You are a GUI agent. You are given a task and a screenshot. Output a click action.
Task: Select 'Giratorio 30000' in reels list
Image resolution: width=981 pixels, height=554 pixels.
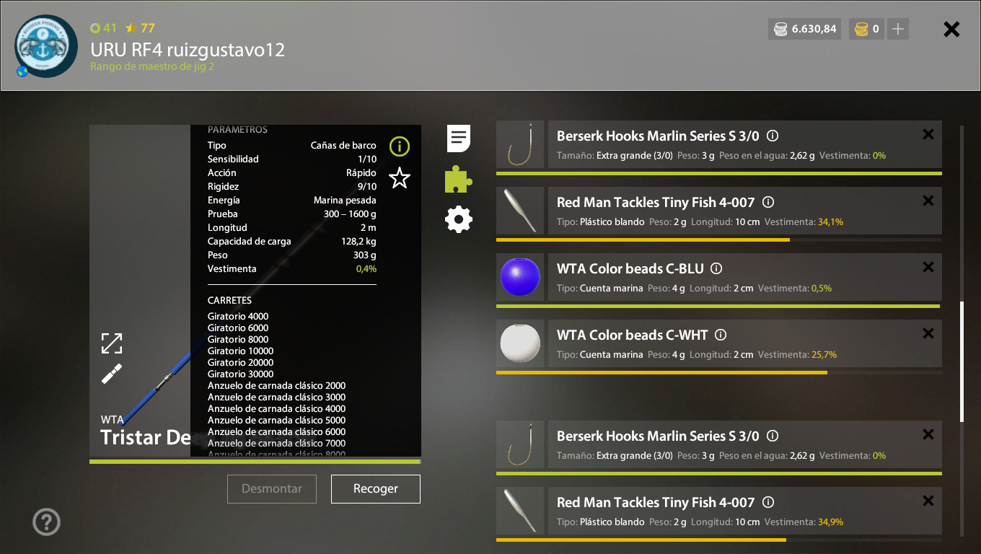(241, 374)
